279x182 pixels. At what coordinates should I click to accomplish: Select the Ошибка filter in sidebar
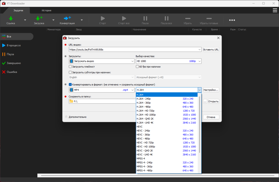pos(12,72)
